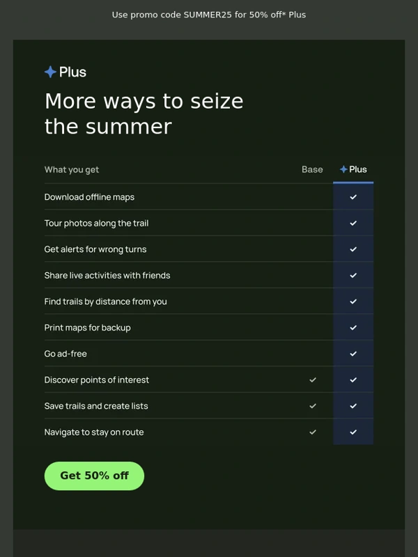Click Plus checkmark for Download offline maps
This screenshot has width=418, height=557.
[x=353, y=197]
